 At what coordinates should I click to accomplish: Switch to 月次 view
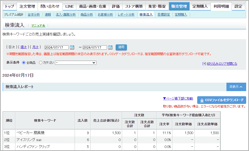click(x=35, y=47)
